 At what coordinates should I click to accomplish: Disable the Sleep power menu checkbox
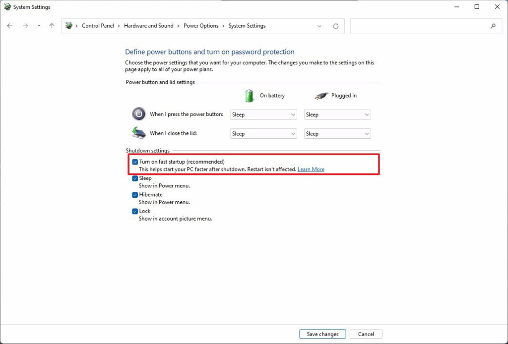pos(135,178)
